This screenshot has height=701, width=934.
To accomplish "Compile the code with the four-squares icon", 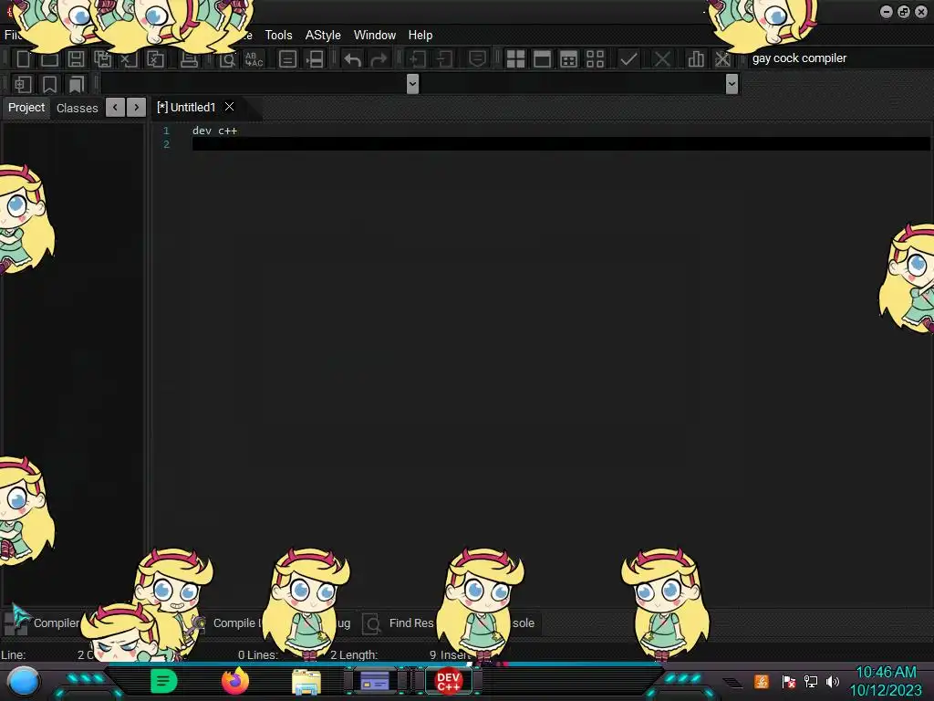I will click(x=516, y=58).
